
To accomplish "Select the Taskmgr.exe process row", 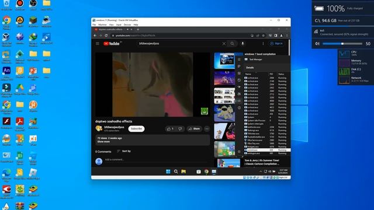I will 266,130.
